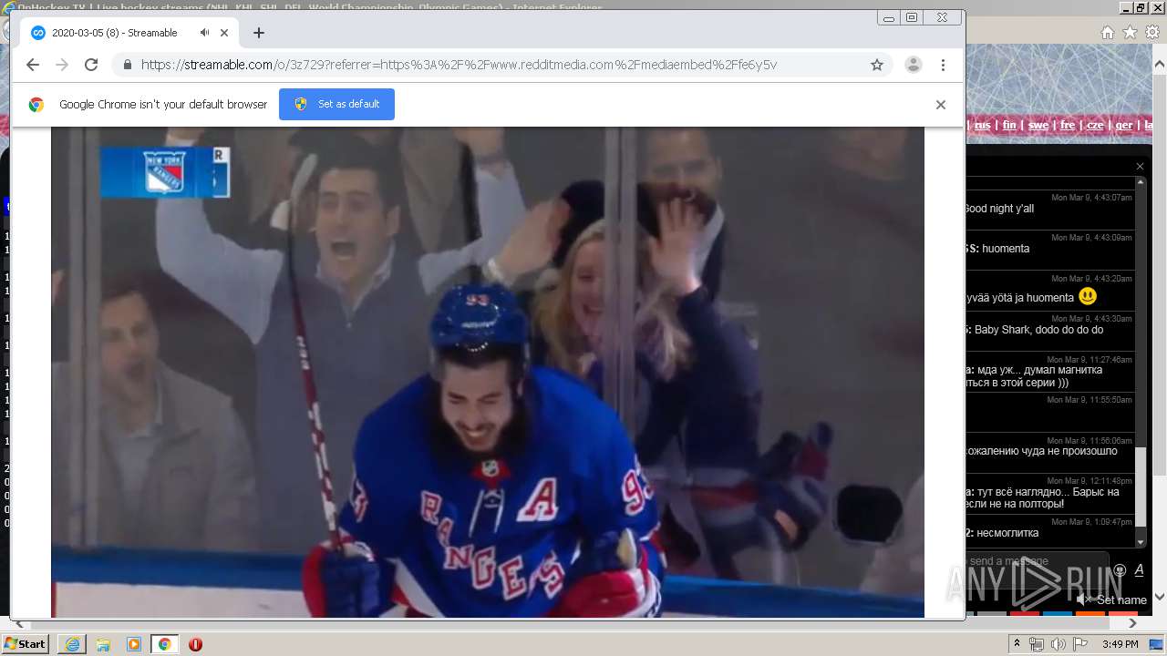Open a new Chrome tab
The height and width of the screenshot is (656, 1167).
pos(259,33)
